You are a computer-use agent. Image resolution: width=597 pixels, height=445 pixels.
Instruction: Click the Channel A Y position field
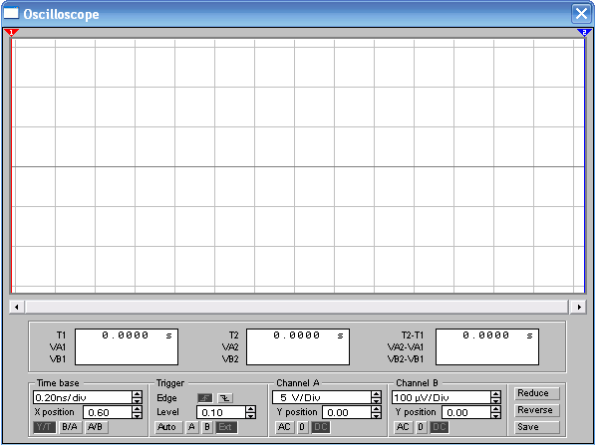(347, 412)
